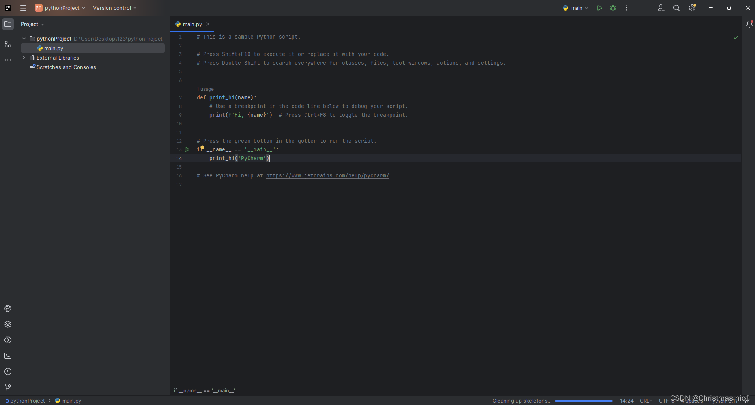
Task: Open more run actions menu
Action: (x=626, y=8)
